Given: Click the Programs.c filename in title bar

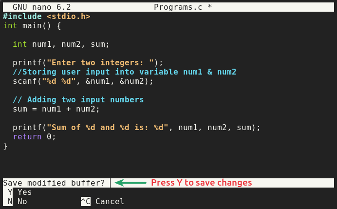Looking at the screenshot, I should pyautogui.click(x=178, y=7).
